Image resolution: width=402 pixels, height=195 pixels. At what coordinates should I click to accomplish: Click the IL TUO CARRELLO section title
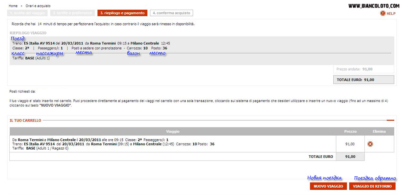[25, 121]
